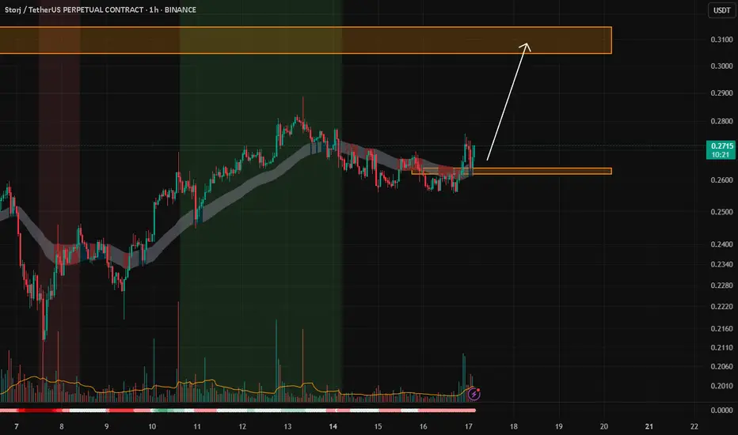The height and width of the screenshot is (435, 738).
Task: Click date 21 on time axis
Action: 649,426
